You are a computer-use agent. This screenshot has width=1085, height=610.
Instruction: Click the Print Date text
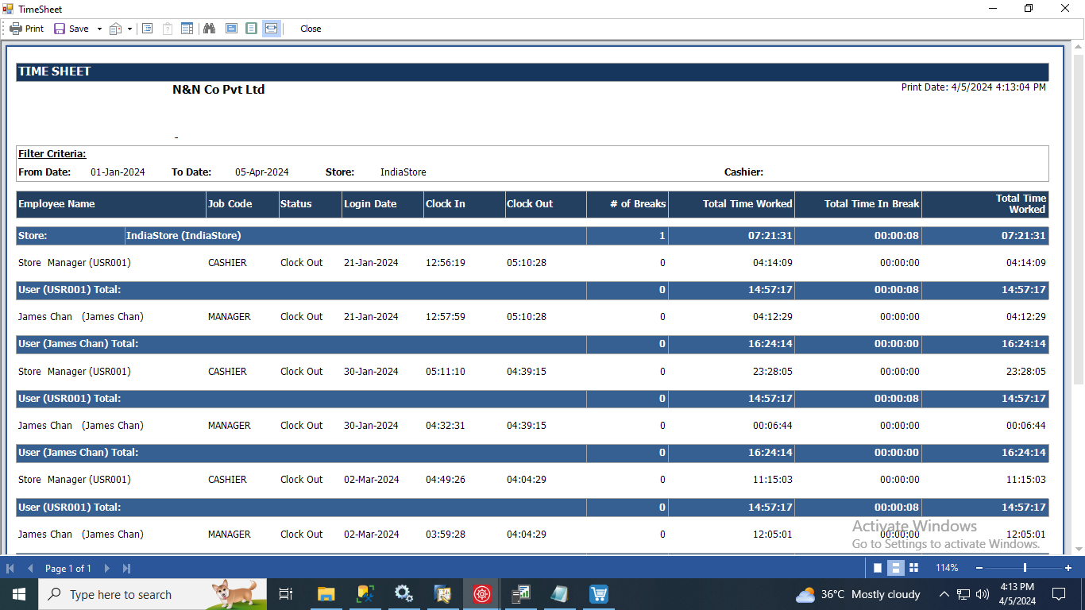(x=973, y=87)
